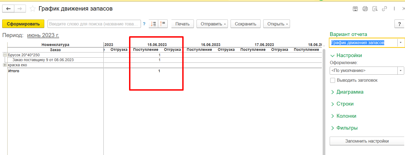This screenshot has height=155, width=405.
Task: Click the back navigation arrow
Action: (8, 9)
